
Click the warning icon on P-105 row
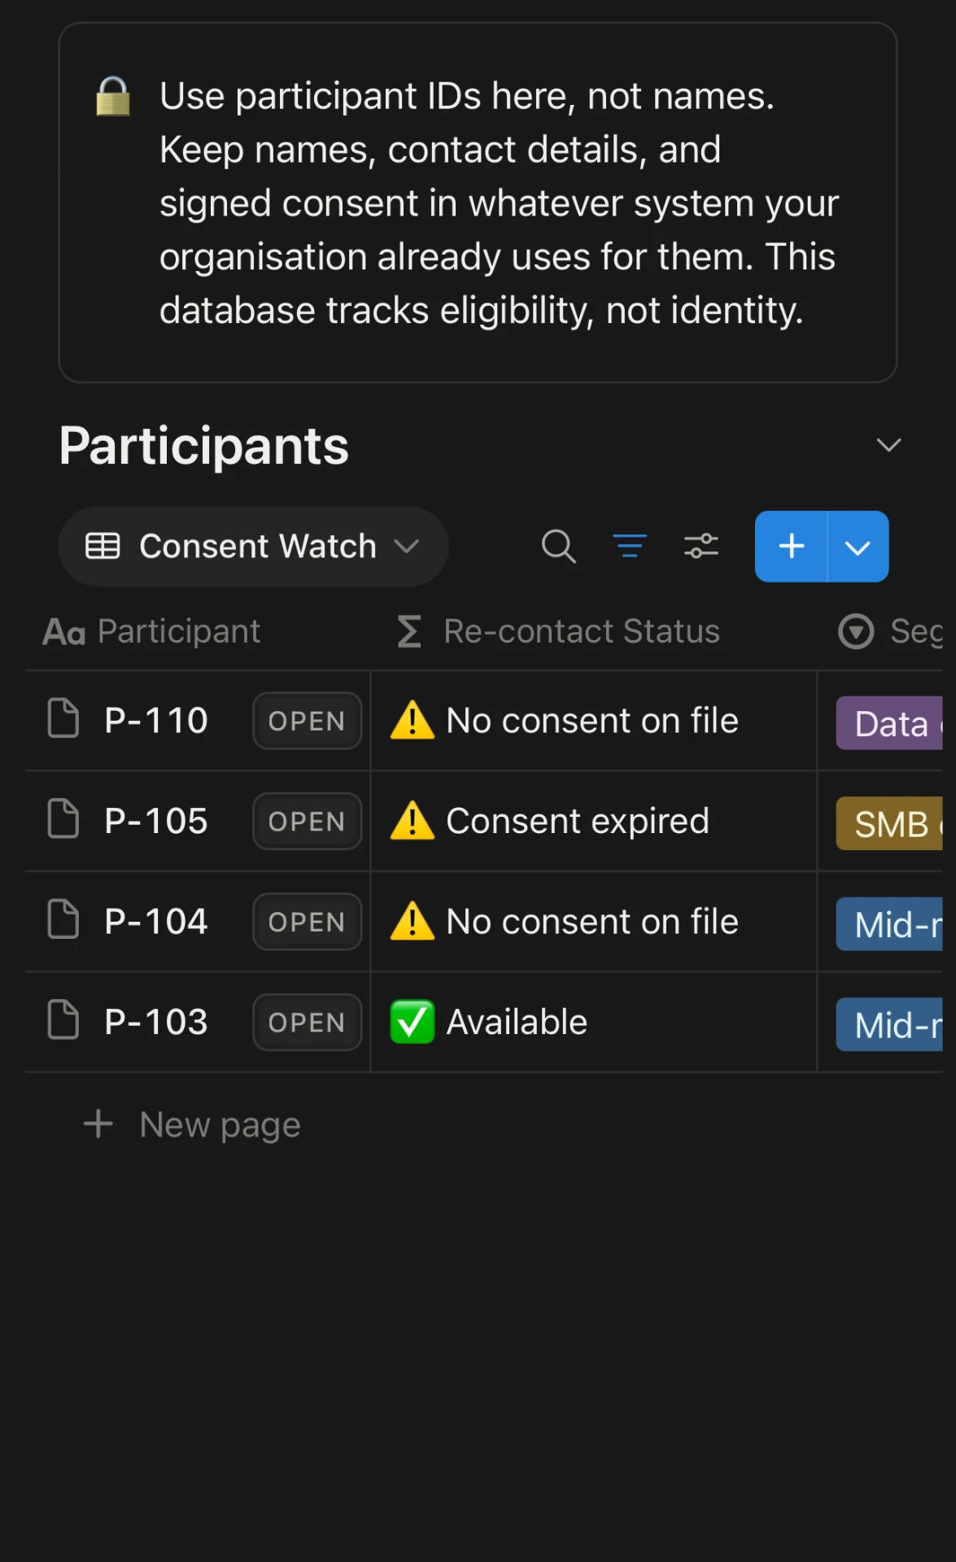point(413,820)
